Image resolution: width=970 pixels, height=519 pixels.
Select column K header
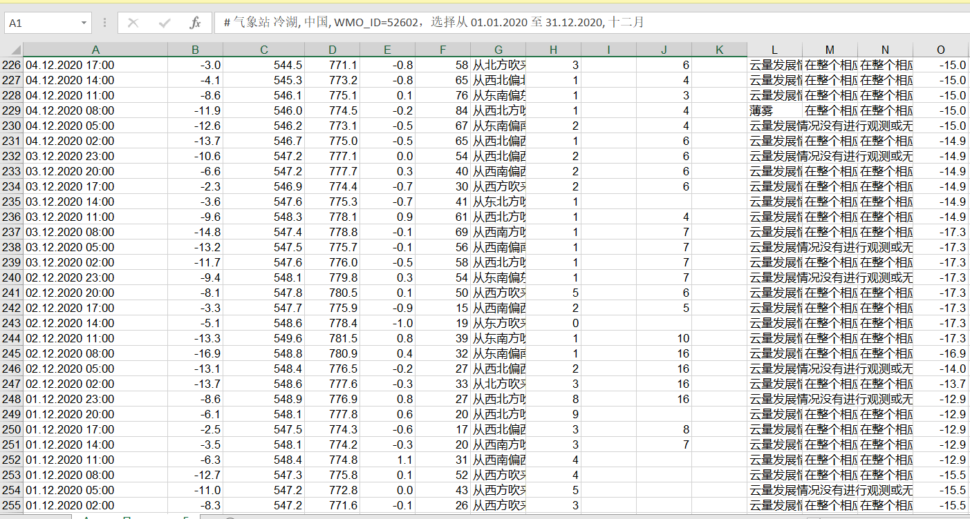tap(719, 50)
